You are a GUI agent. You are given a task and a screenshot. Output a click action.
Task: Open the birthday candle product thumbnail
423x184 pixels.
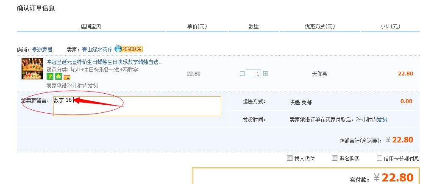click(32, 69)
